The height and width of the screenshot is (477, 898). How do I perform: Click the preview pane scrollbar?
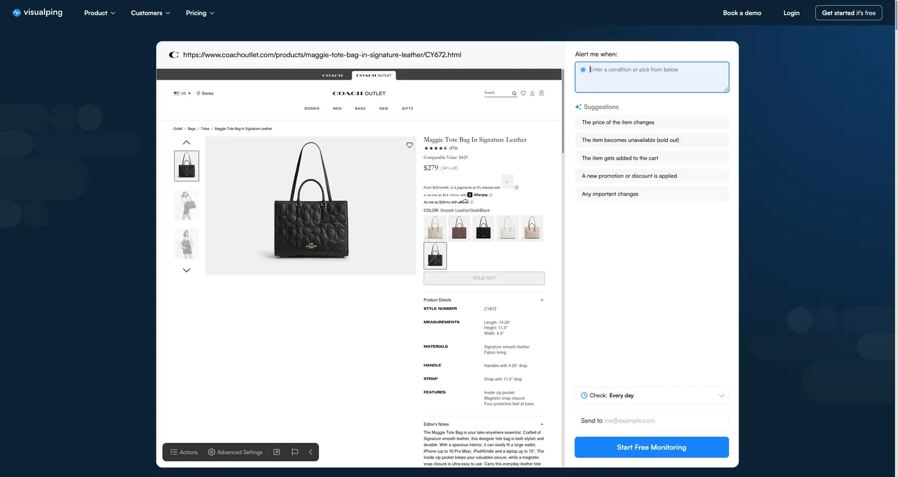[x=562, y=112]
